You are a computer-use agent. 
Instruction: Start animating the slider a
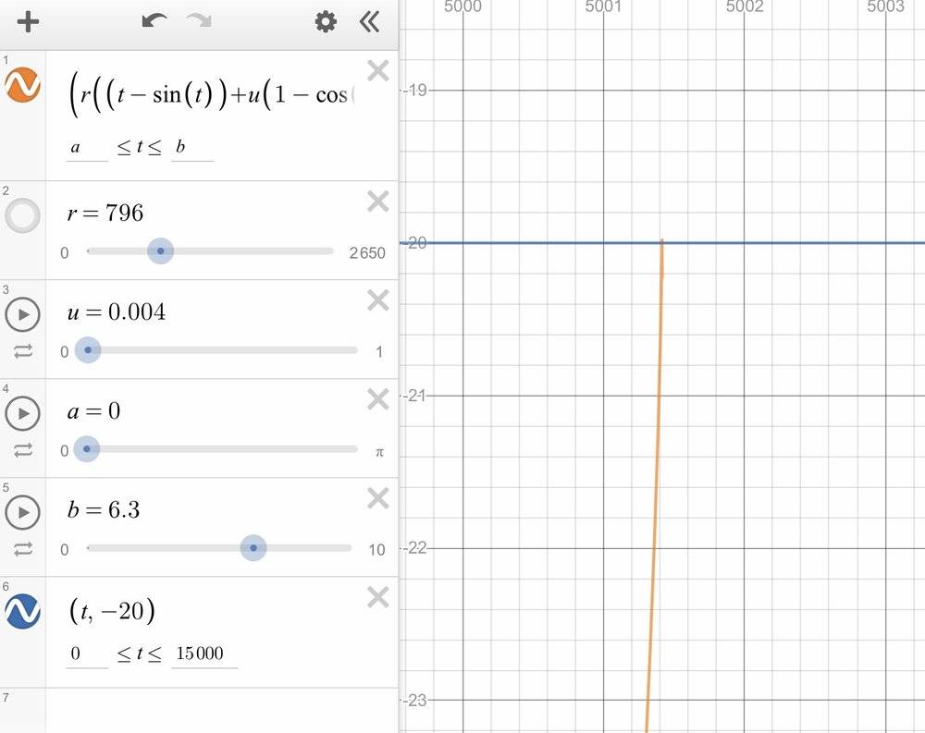point(22,413)
